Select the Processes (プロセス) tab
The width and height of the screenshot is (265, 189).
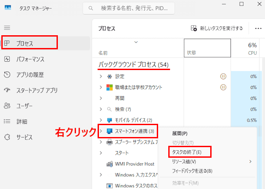point(29,43)
